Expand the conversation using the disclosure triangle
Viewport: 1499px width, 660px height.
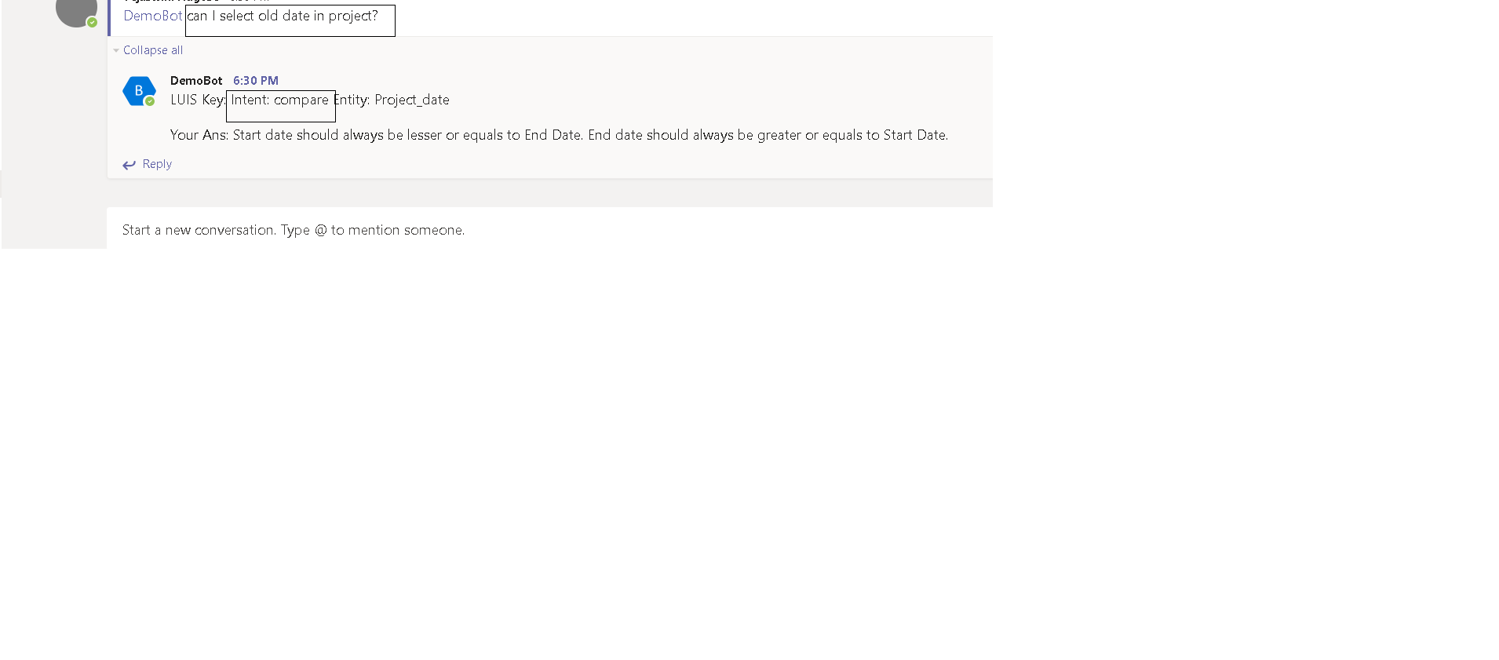(116, 50)
